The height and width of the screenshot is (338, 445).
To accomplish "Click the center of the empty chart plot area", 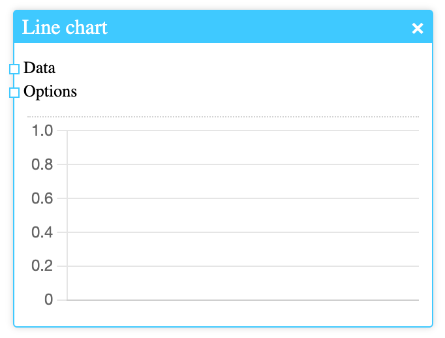I will 243,215.
